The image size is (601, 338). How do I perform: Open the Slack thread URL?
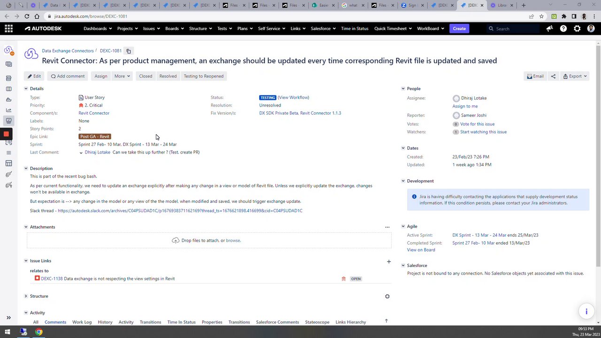point(180,211)
